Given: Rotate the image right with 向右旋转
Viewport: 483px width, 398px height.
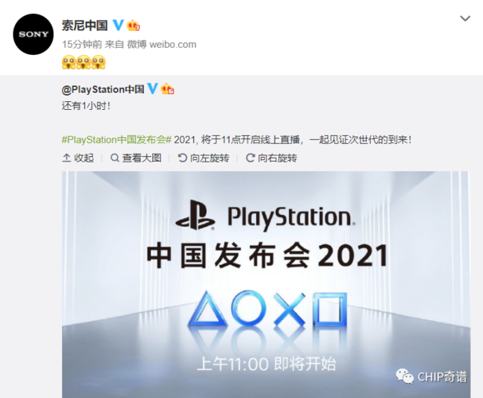Looking at the screenshot, I should 271,158.
